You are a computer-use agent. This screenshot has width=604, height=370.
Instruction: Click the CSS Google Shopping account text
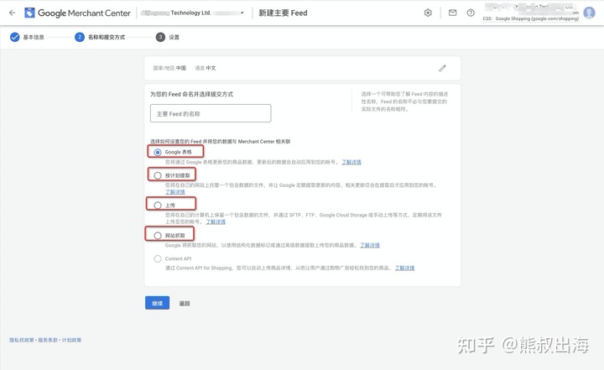530,18
